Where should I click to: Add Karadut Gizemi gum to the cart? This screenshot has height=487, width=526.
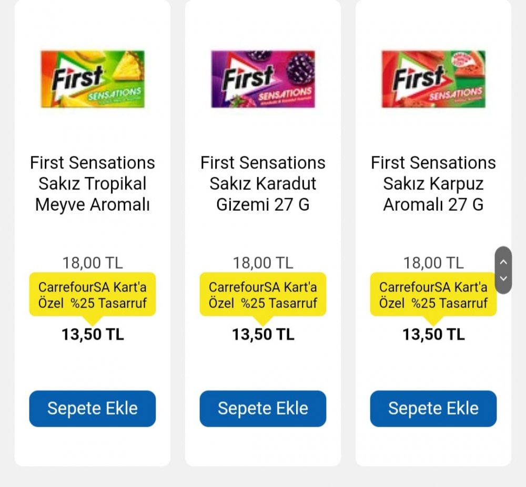[263, 408]
